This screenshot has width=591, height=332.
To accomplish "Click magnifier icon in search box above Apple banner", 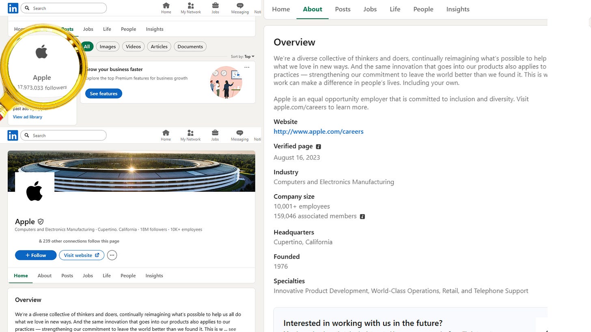I will [x=27, y=135].
